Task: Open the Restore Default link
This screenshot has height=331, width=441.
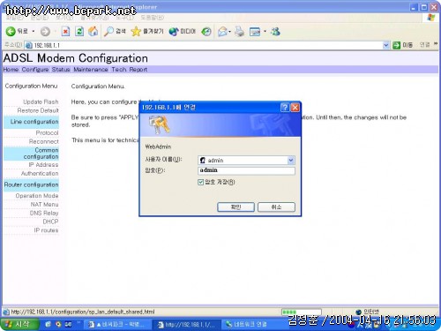Action: click(38, 110)
